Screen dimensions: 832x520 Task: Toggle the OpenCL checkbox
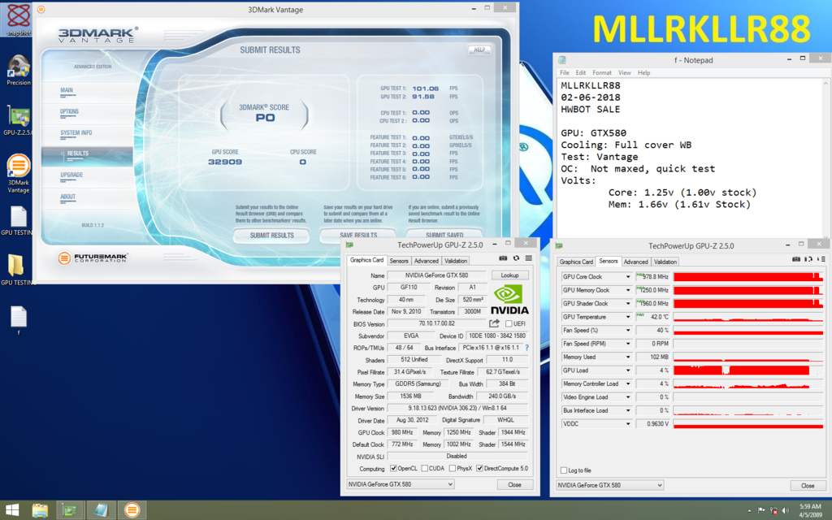click(x=393, y=469)
